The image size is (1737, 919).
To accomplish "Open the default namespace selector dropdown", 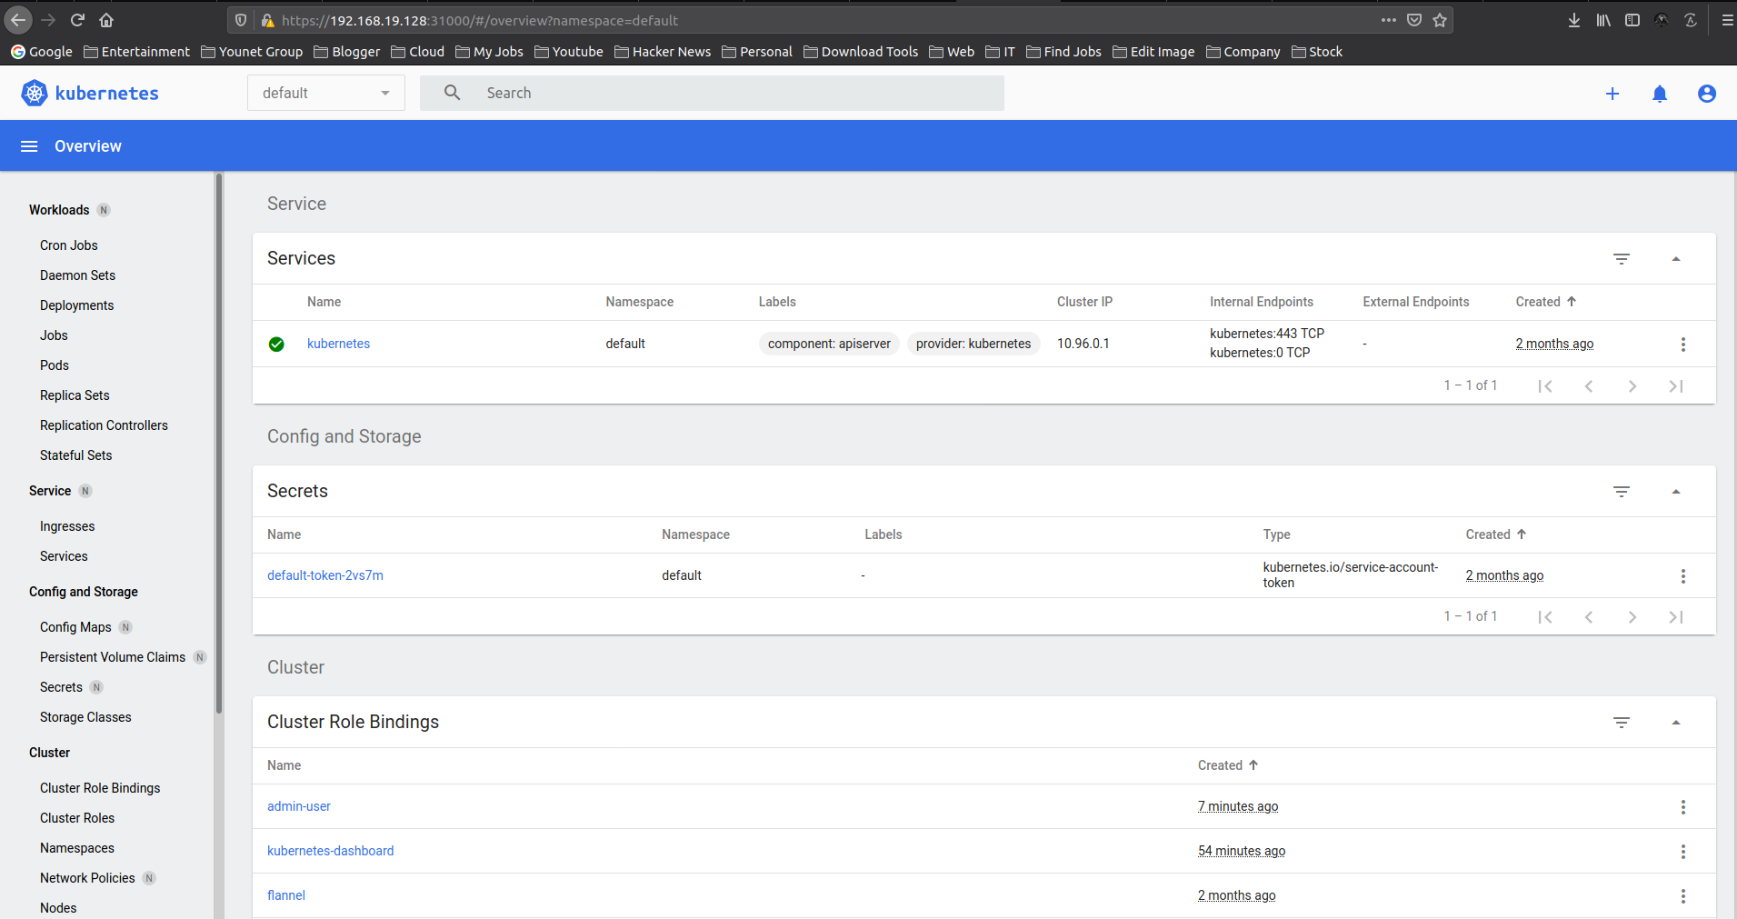I will point(325,92).
